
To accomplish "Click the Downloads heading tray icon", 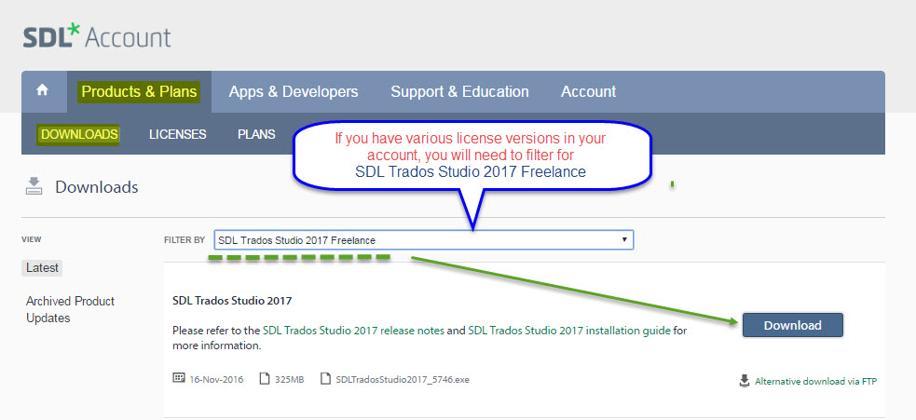I will pos(34,185).
